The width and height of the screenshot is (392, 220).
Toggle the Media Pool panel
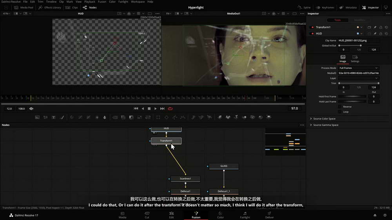24,7
